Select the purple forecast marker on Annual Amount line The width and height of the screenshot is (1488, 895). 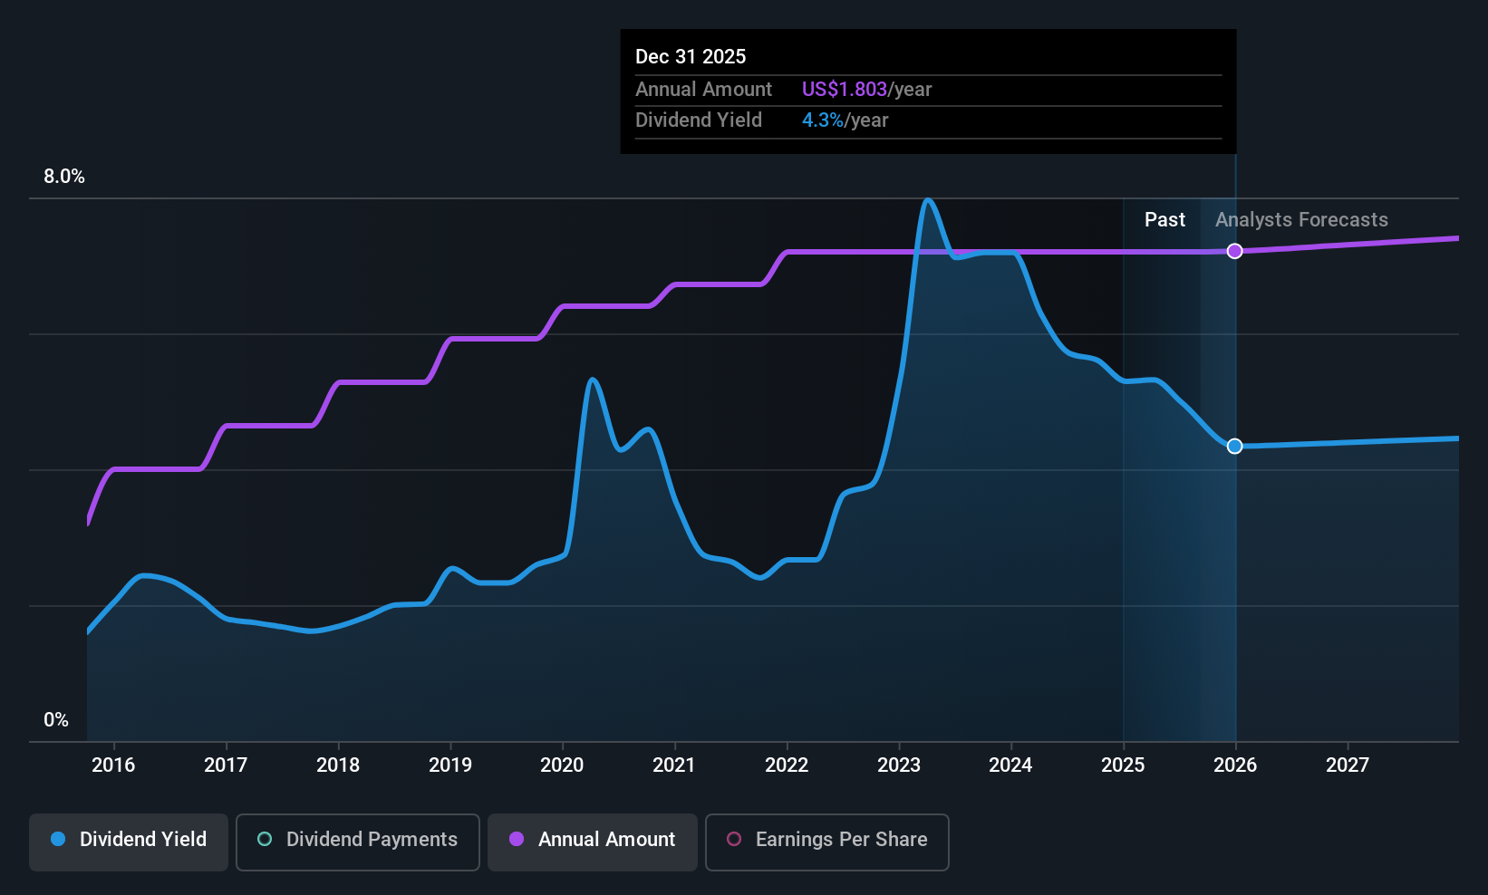[1234, 251]
